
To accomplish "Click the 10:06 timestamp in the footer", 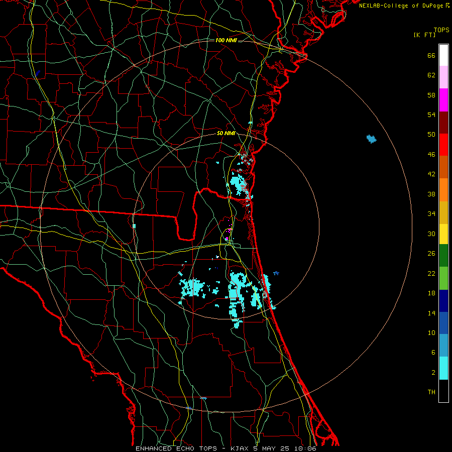I will (305, 448).
